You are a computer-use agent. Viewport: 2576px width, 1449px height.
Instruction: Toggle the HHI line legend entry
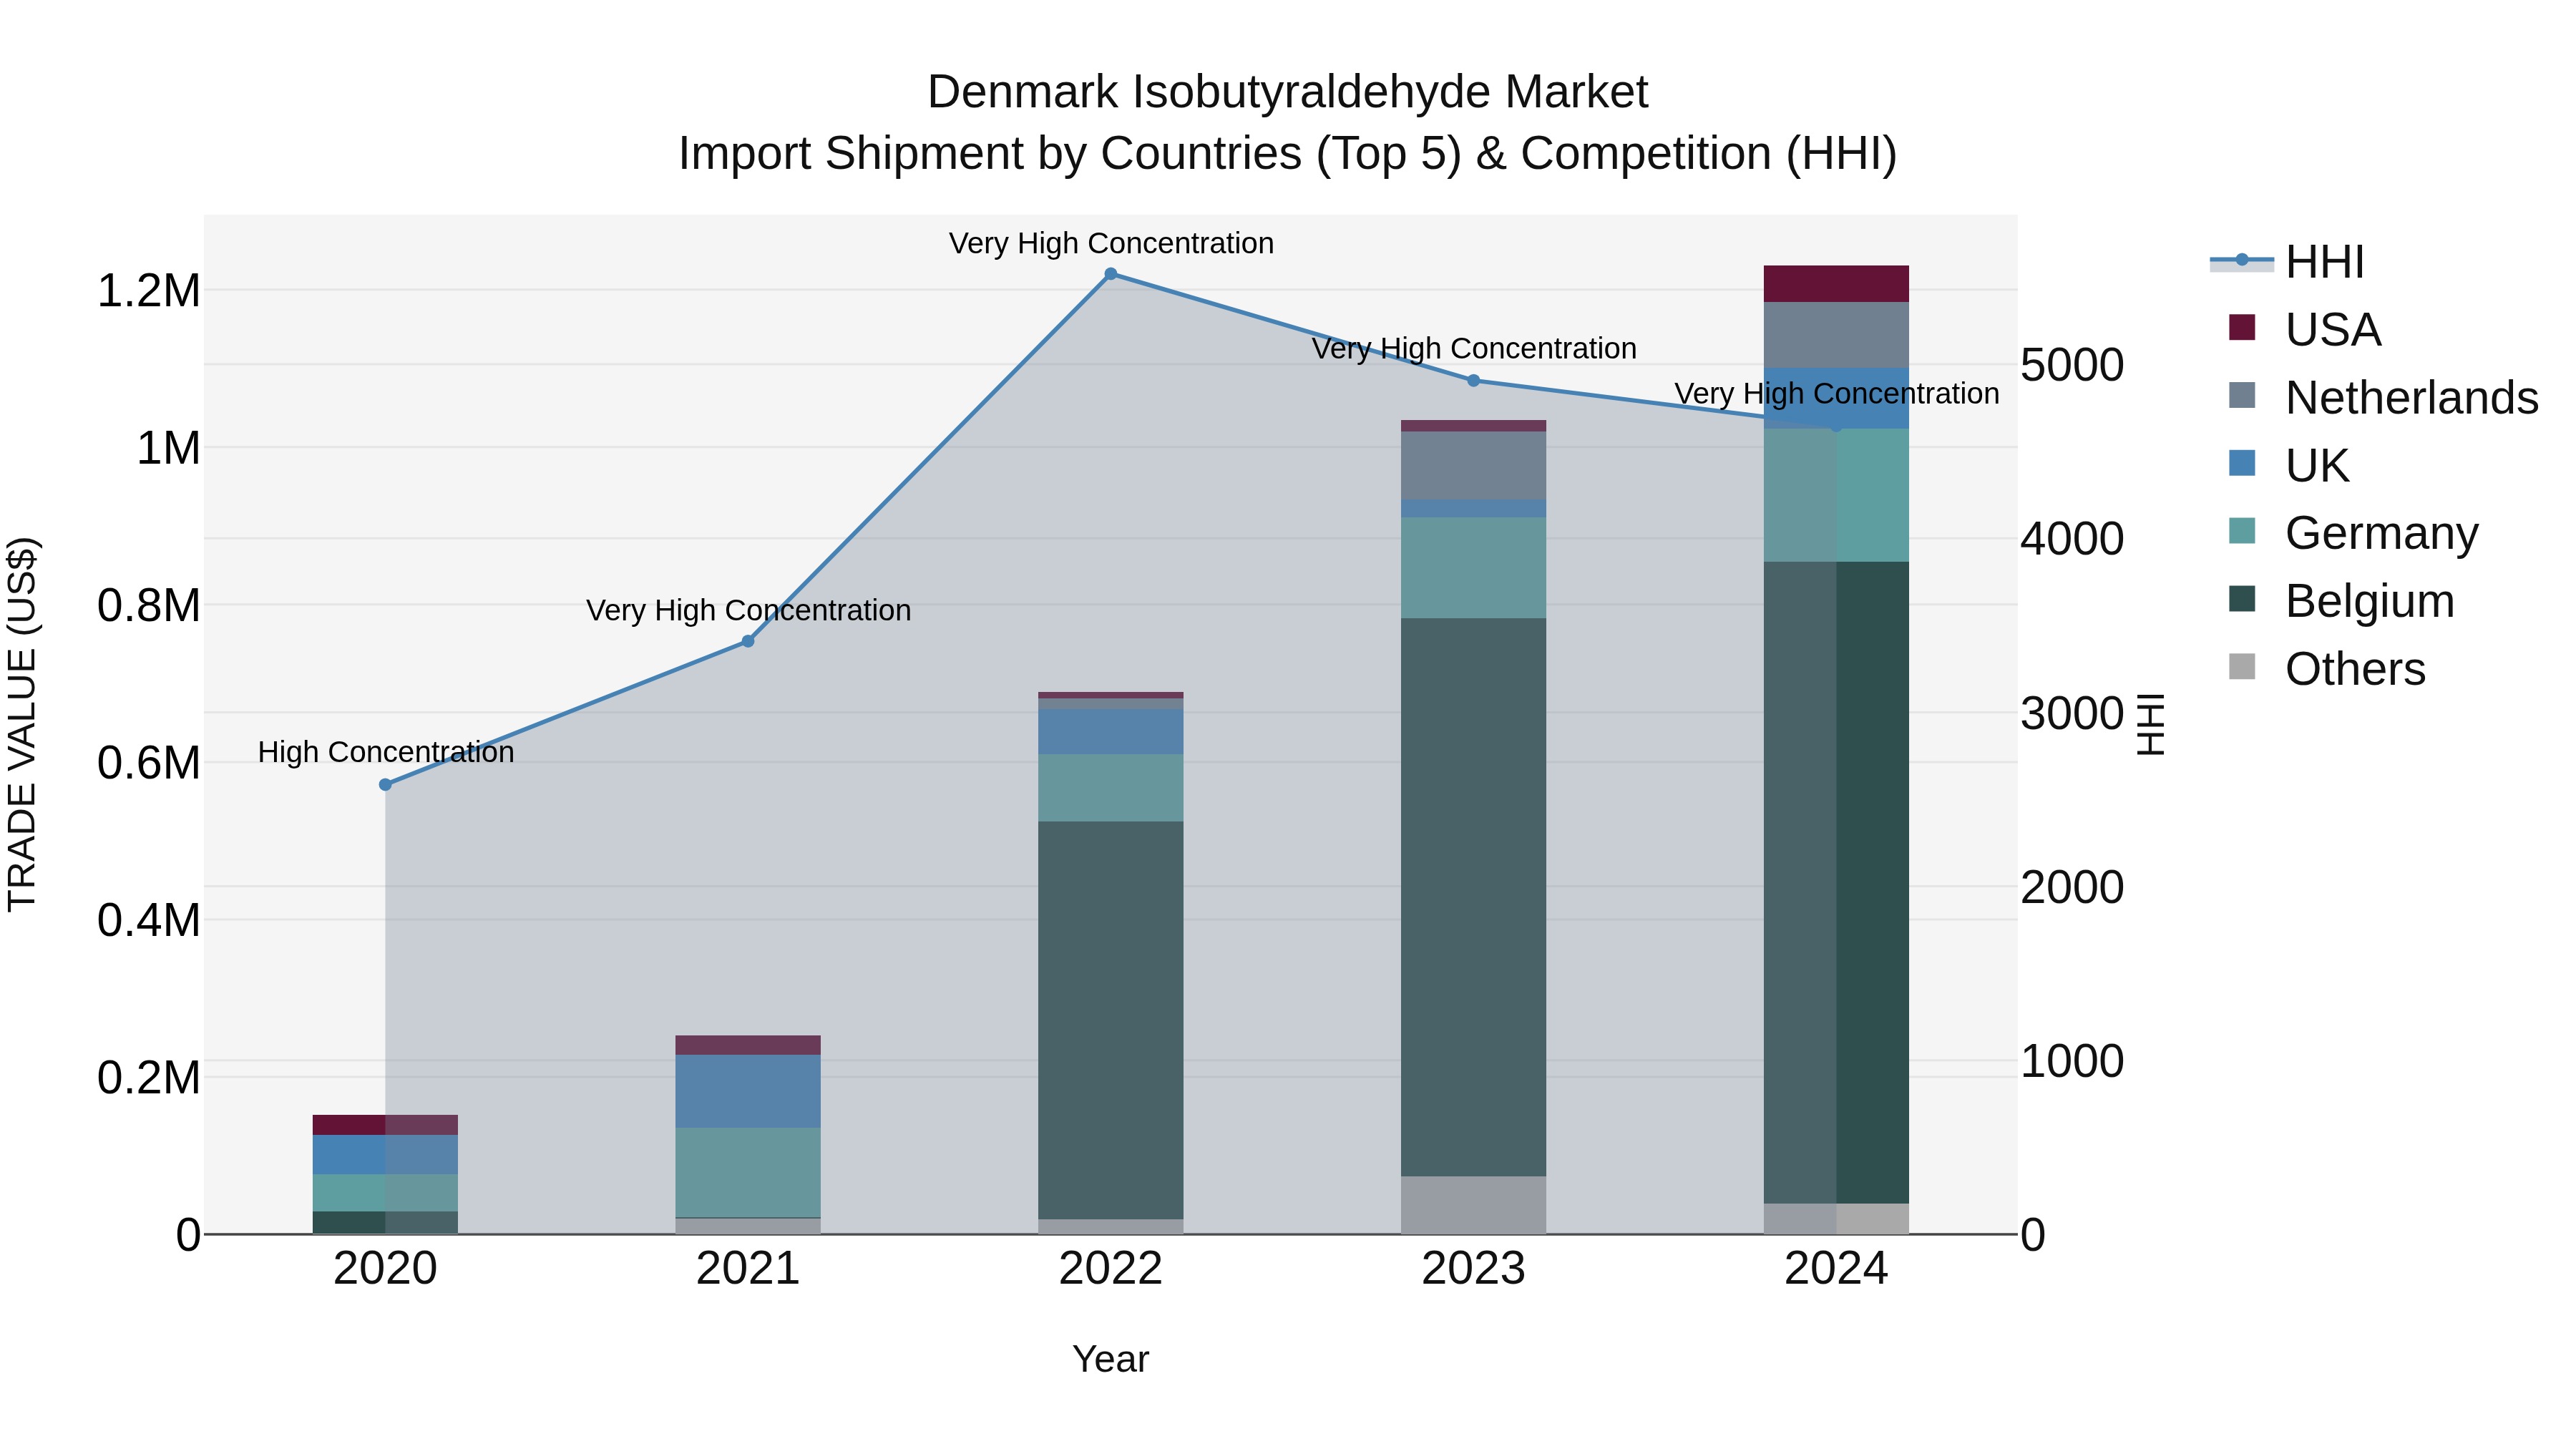(2287, 262)
